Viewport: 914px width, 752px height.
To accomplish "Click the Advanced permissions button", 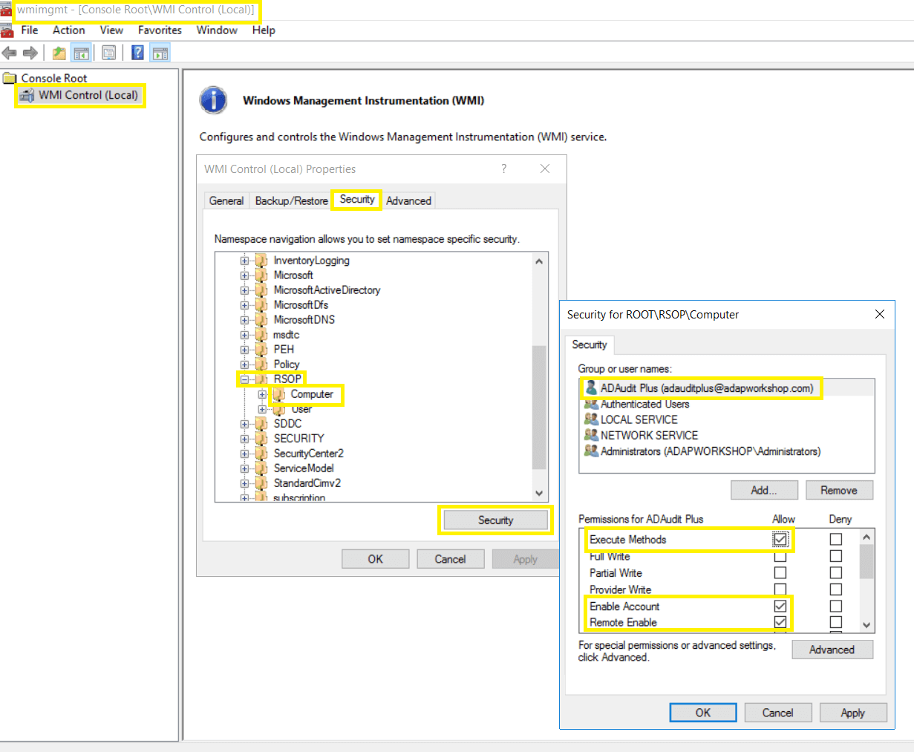I will tap(832, 650).
